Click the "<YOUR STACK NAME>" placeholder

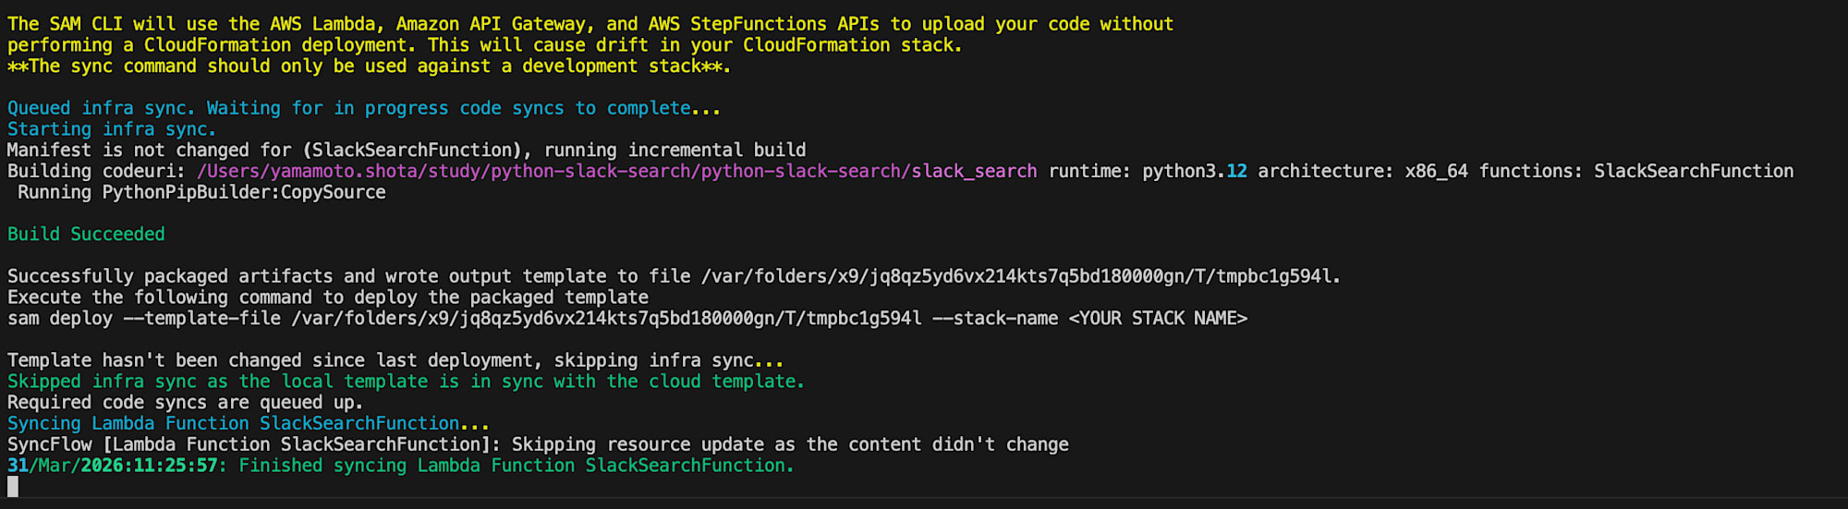[x=1158, y=319]
